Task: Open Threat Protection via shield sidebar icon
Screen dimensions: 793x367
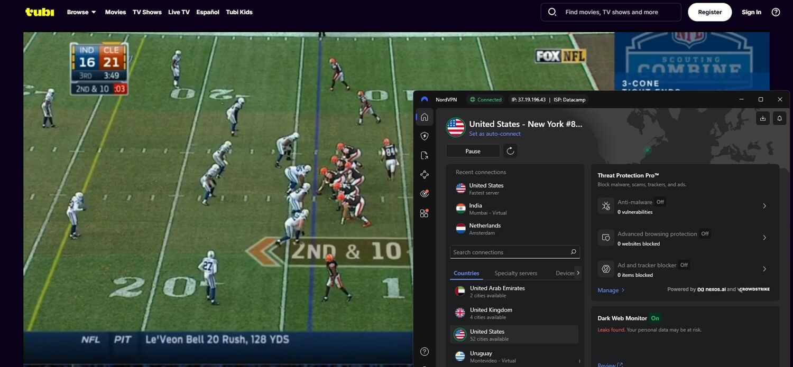Action: (x=424, y=136)
